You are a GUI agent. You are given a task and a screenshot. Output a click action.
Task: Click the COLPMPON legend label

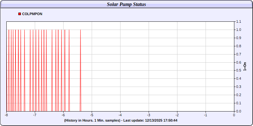(x=32, y=14)
